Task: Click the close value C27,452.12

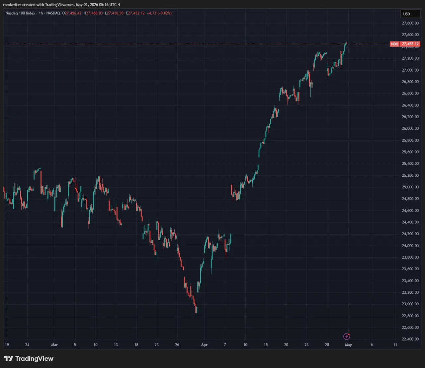Action: [135, 13]
